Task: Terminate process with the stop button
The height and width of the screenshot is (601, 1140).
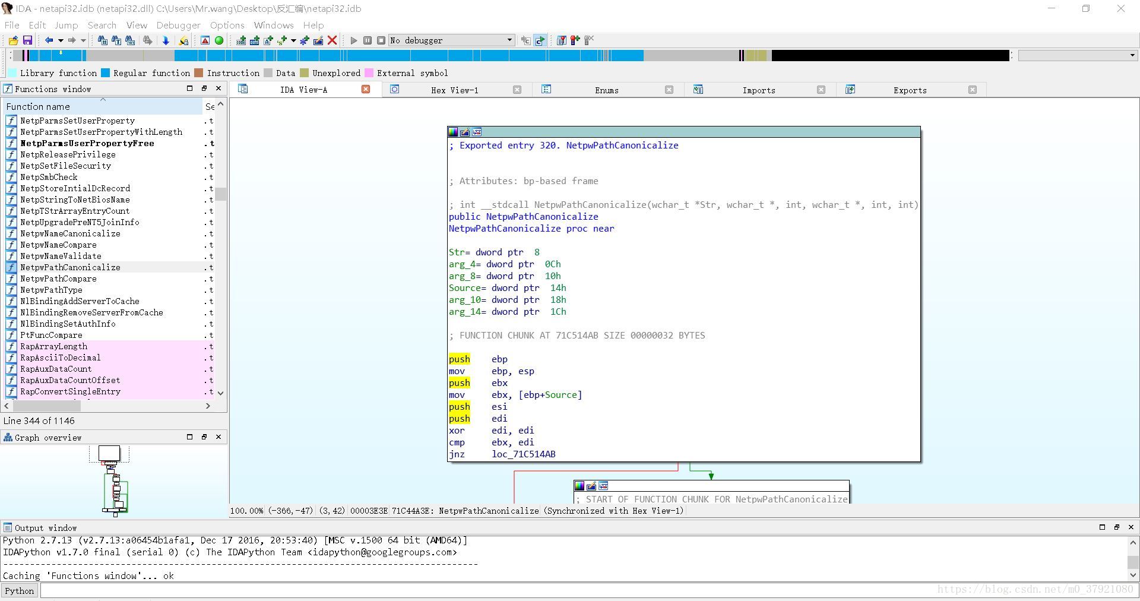Action: 381,40
